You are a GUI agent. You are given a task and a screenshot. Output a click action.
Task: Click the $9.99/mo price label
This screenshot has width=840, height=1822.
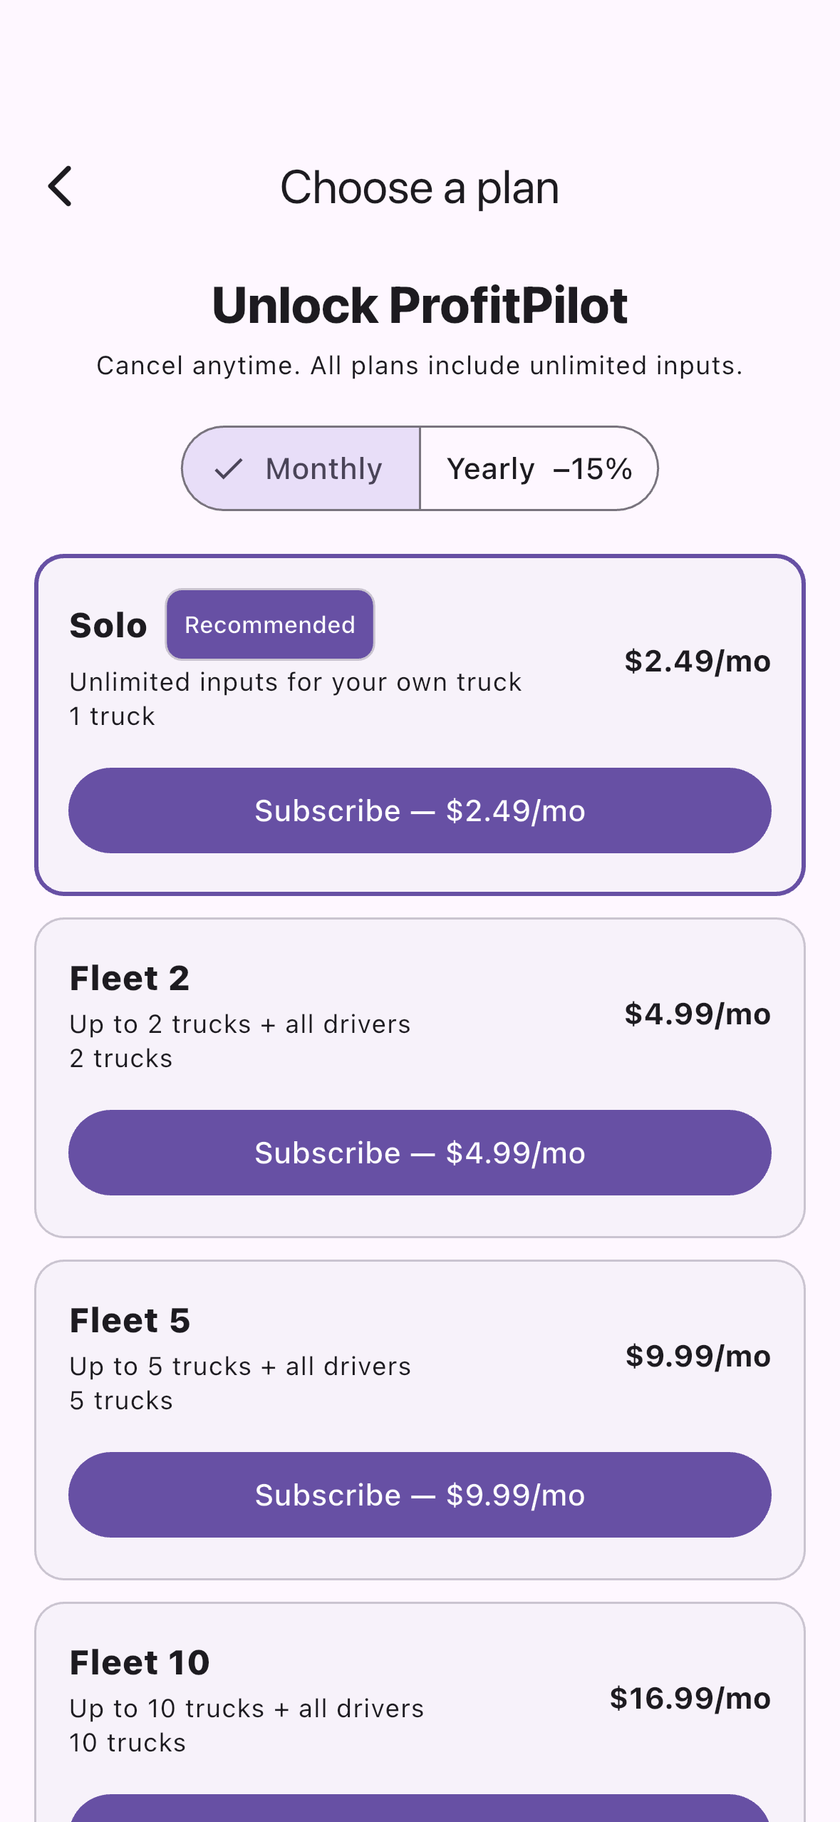(698, 1356)
